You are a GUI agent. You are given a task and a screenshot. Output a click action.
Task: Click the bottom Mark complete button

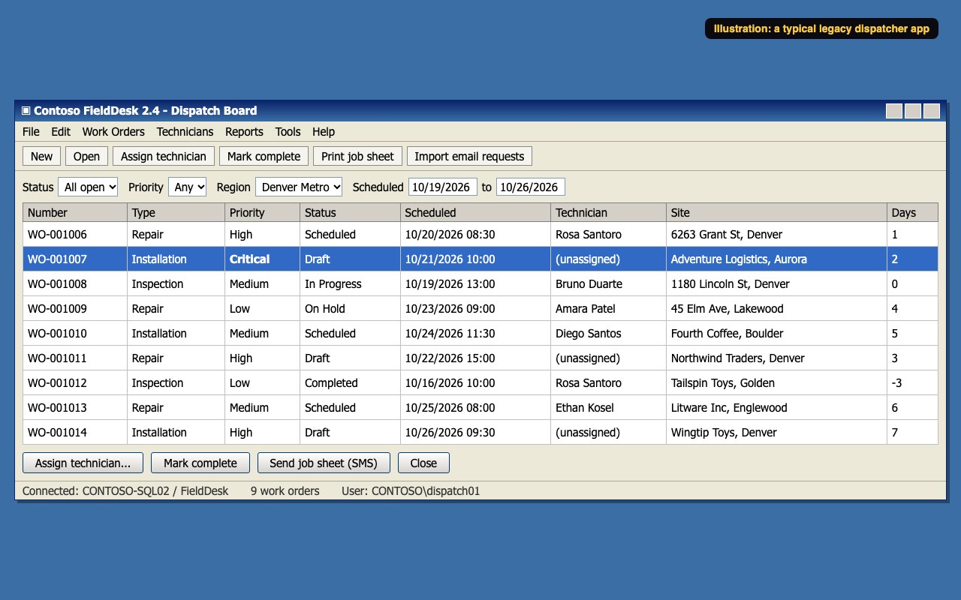(x=200, y=463)
